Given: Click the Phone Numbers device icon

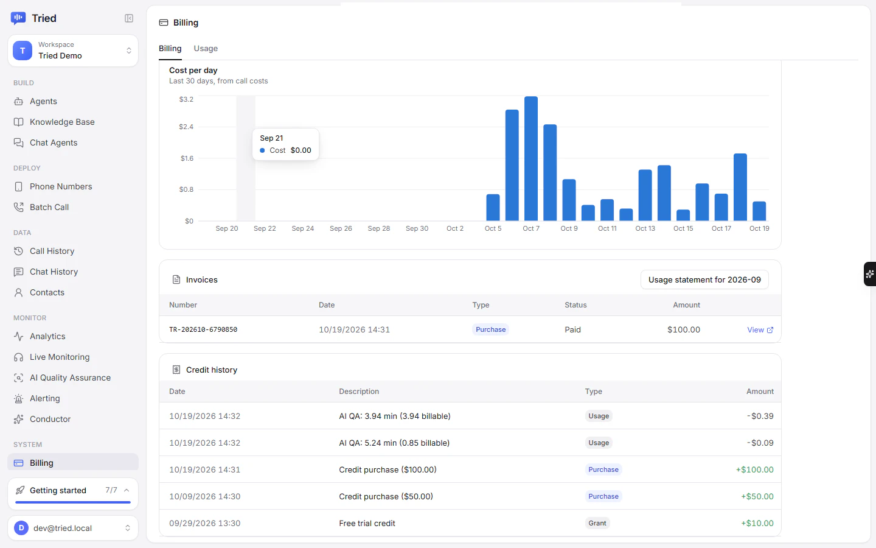Looking at the screenshot, I should click(19, 186).
